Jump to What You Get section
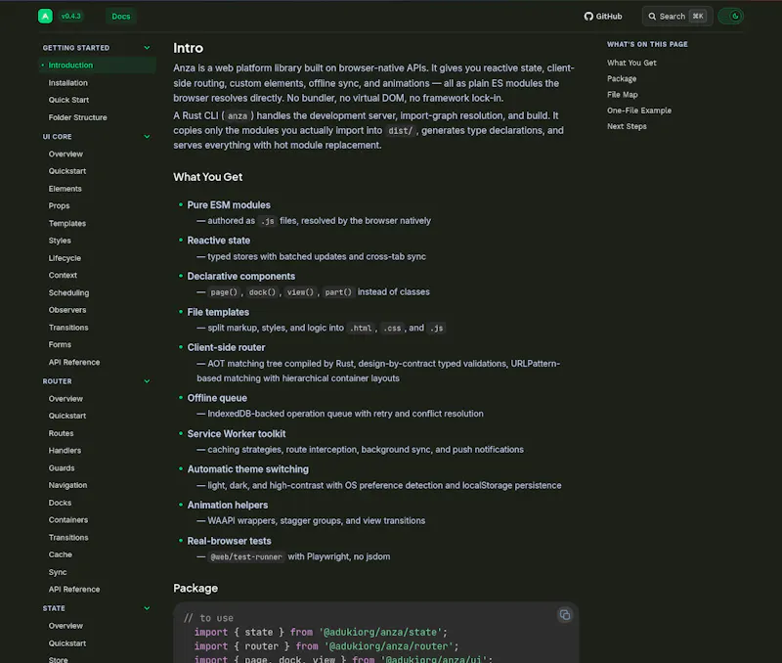Screen dimensions: 782x663 631,63
